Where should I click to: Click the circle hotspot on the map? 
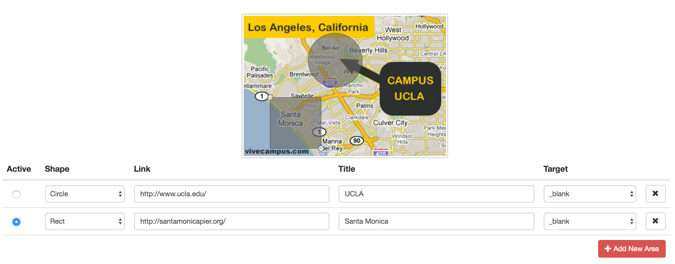coord(335,60)
